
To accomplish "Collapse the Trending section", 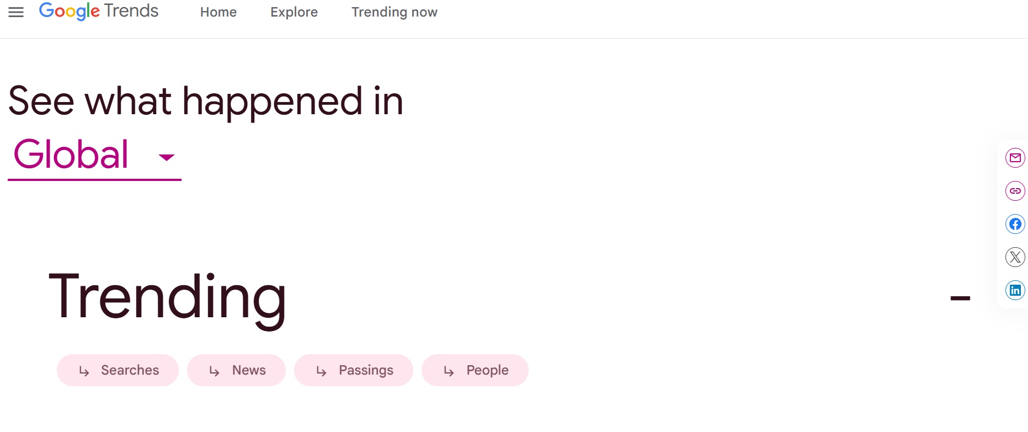I will pos(960,298).
